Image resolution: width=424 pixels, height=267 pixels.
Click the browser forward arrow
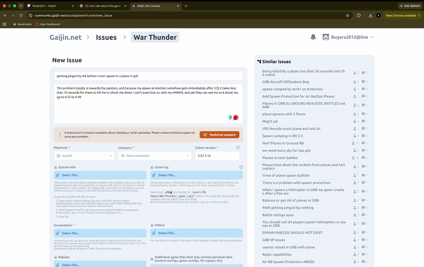[x=13, y=15]
